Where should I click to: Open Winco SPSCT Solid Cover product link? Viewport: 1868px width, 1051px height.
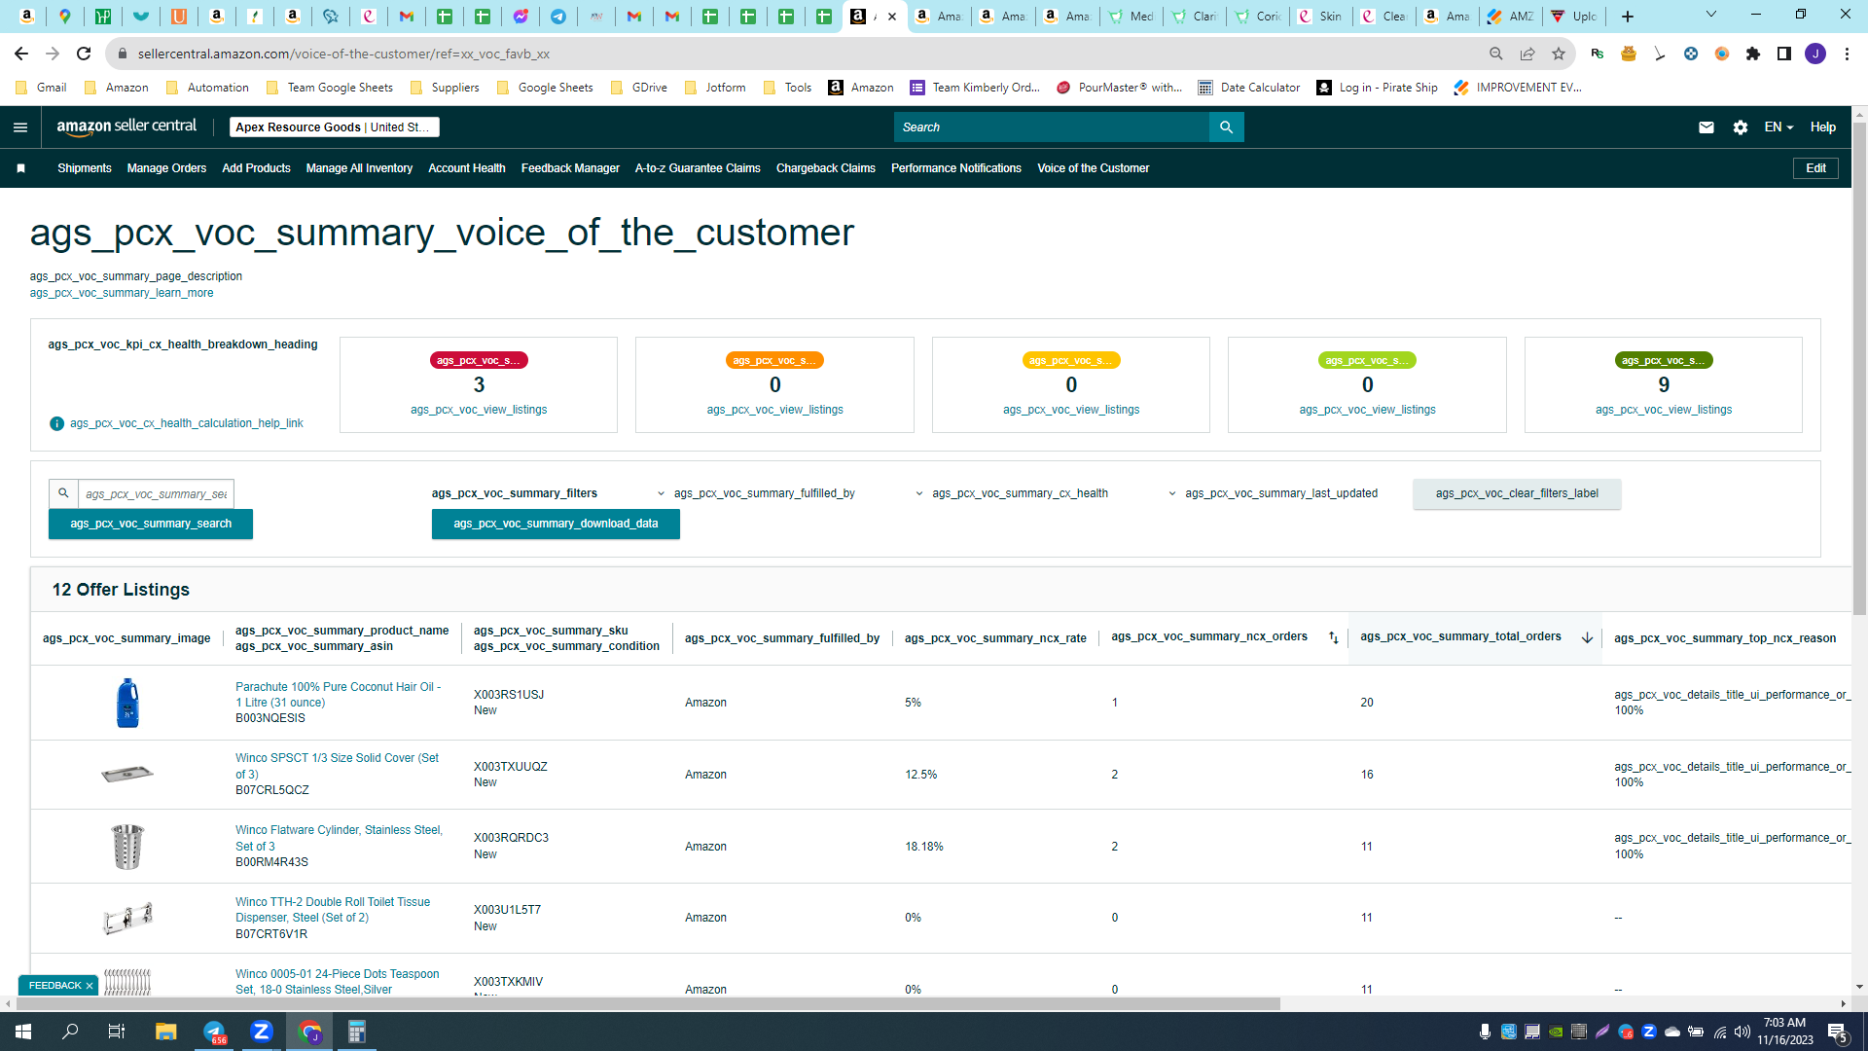click(x=337, y=766)
